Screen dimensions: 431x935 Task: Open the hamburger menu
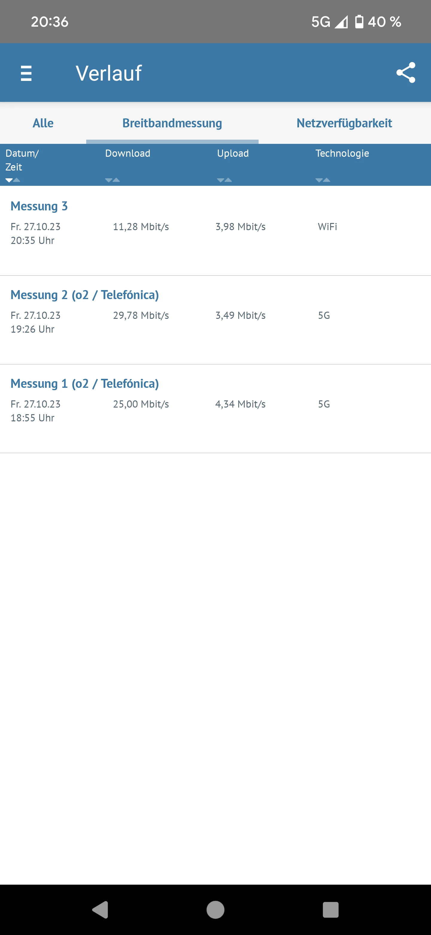coord(26,73)
